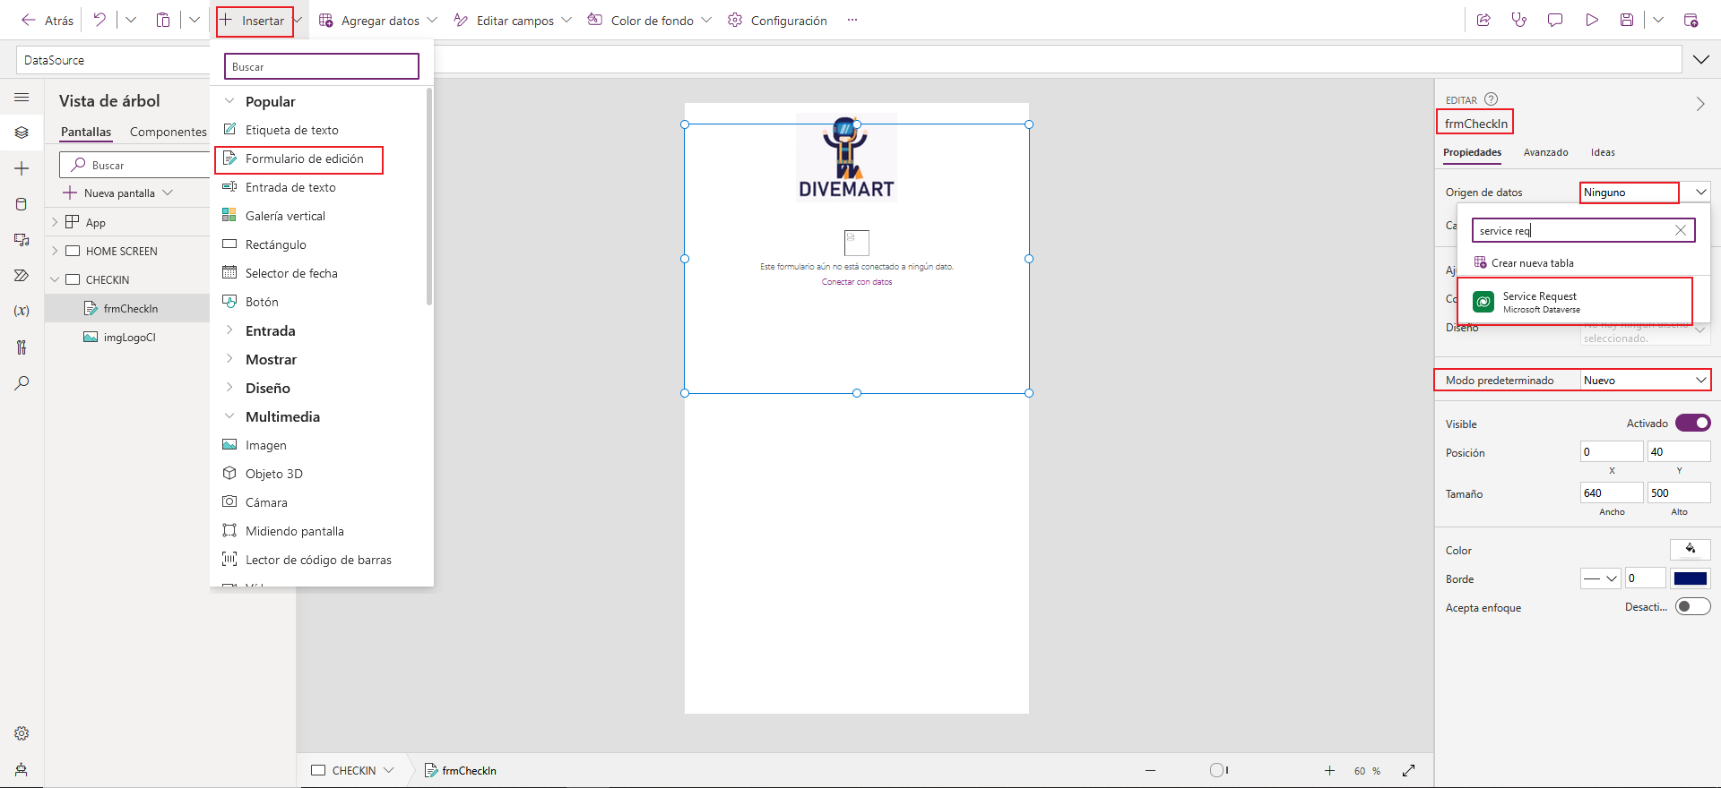Open the hamburger menu in left rail
1721x788 pixels.
(x=22, y=97)
